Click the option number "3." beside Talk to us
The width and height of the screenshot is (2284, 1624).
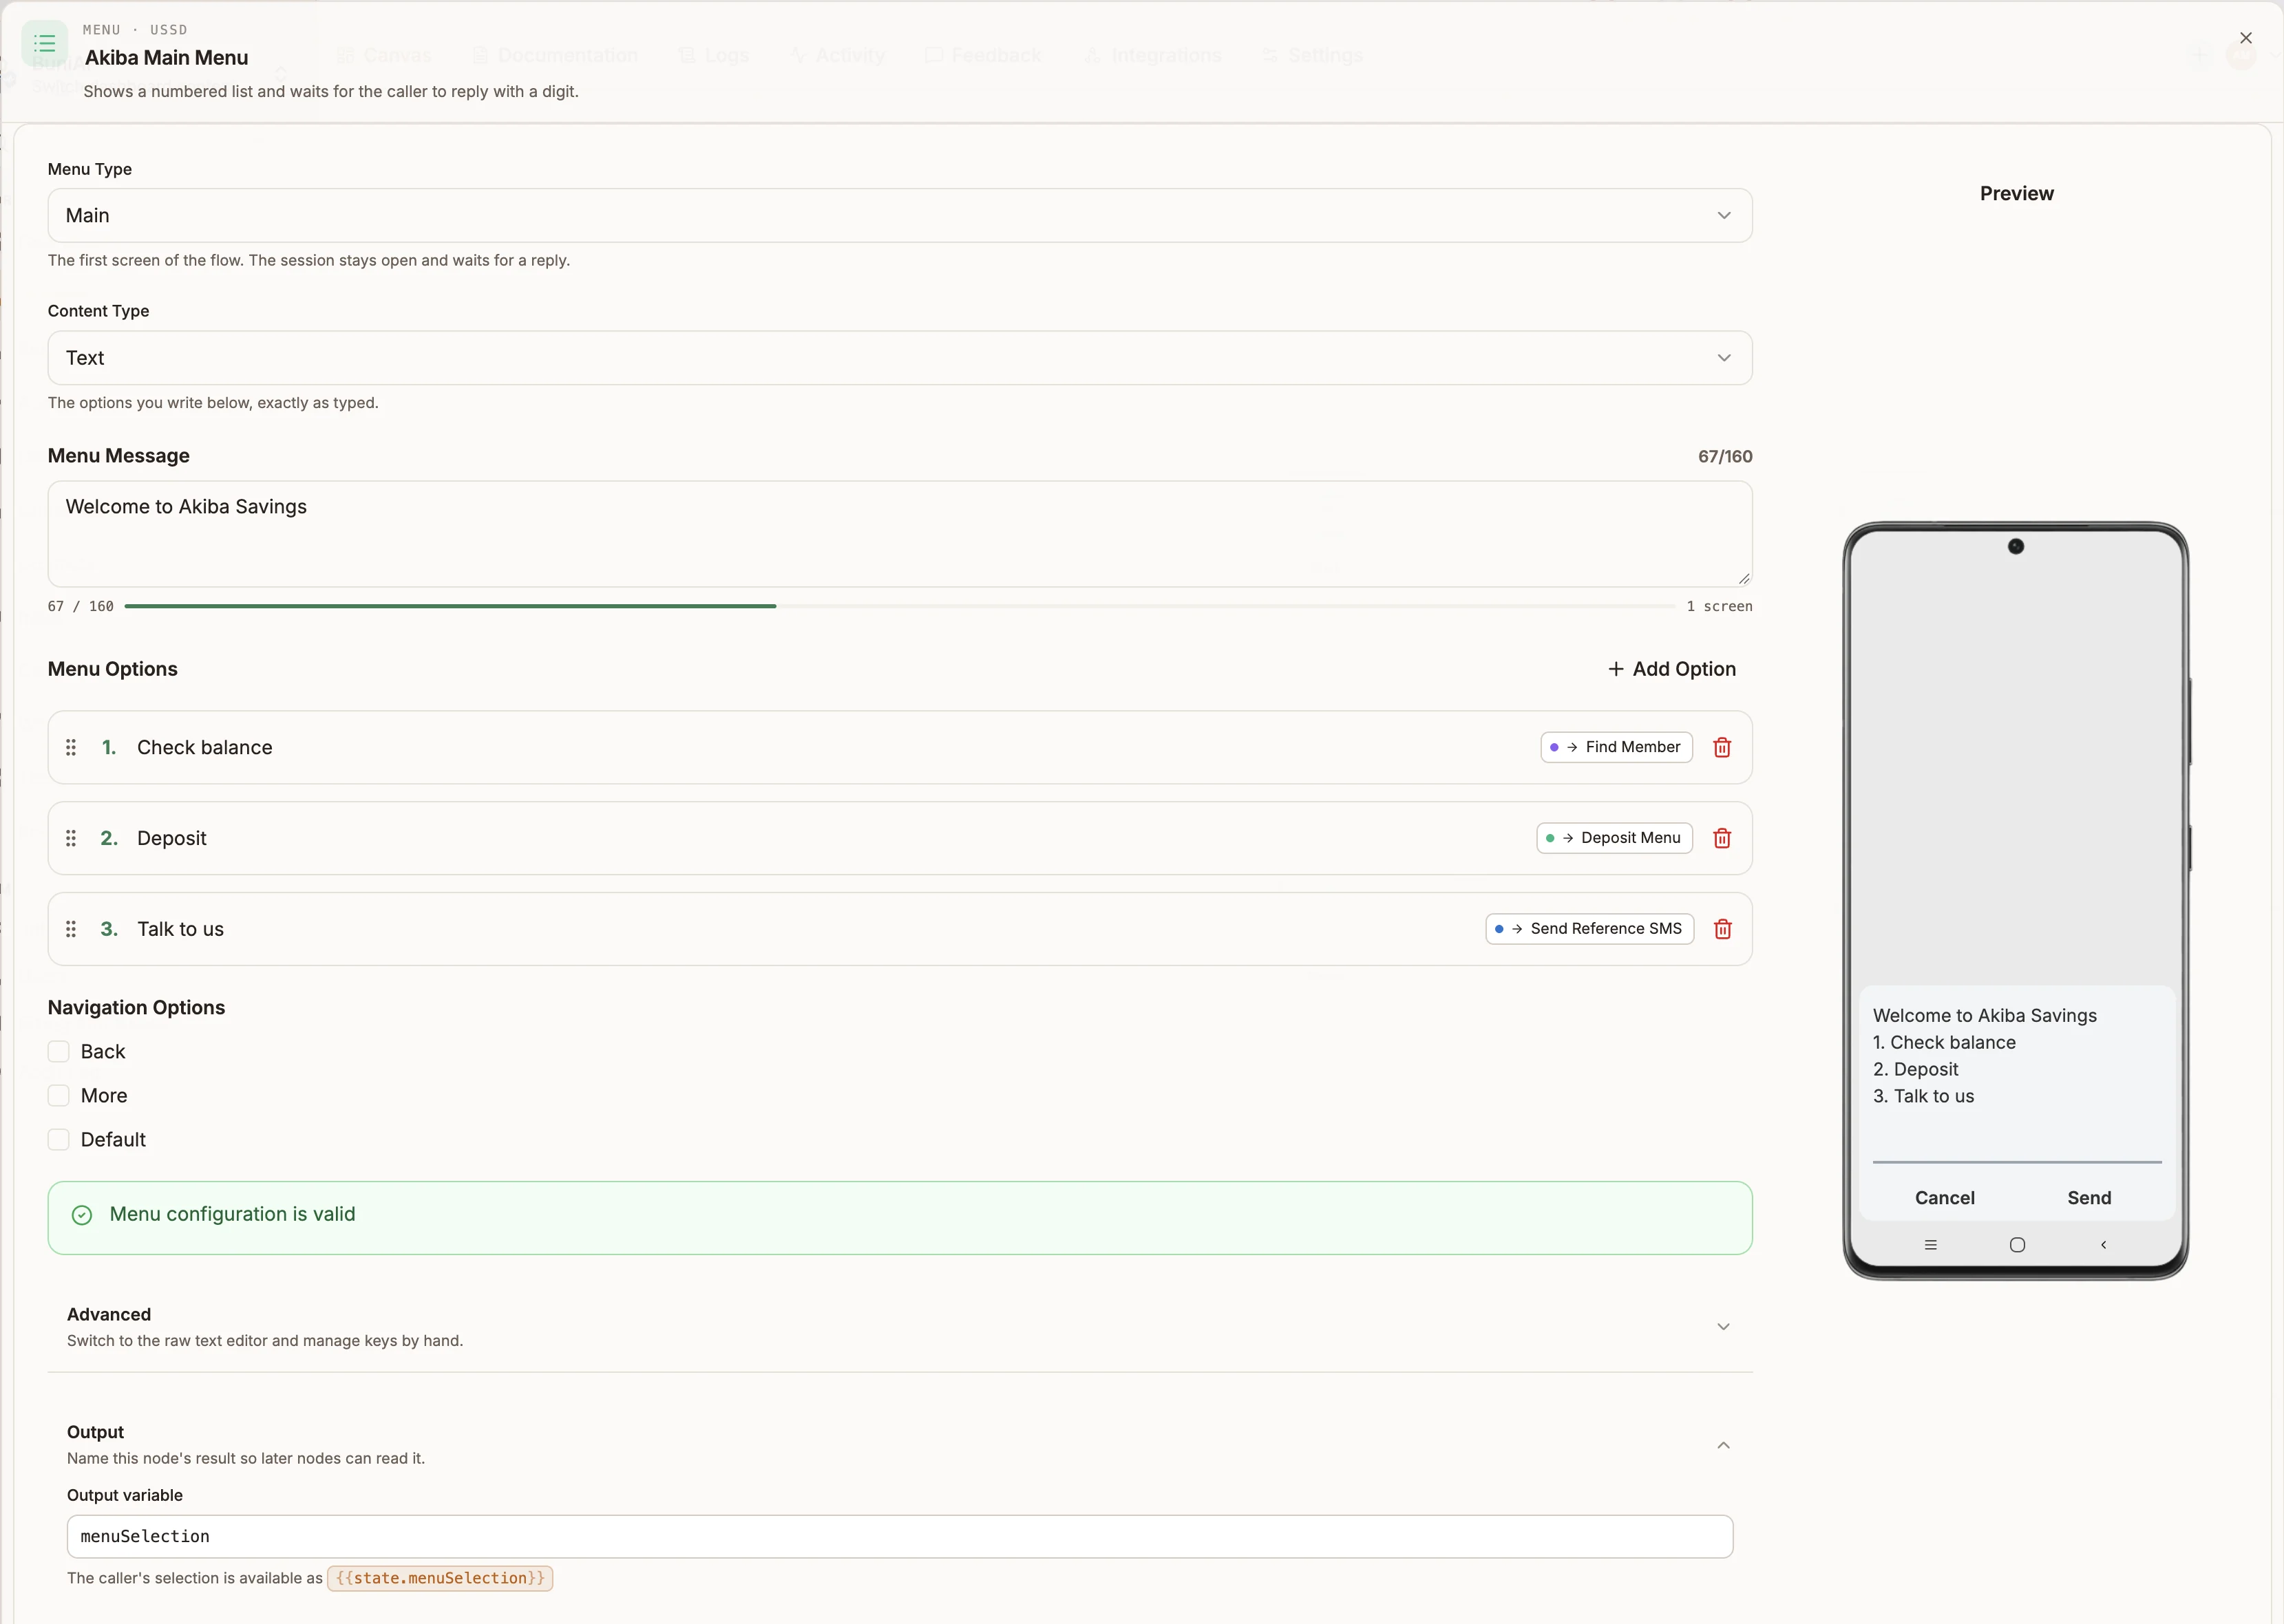pyautogui.click(x=109, y=929)
